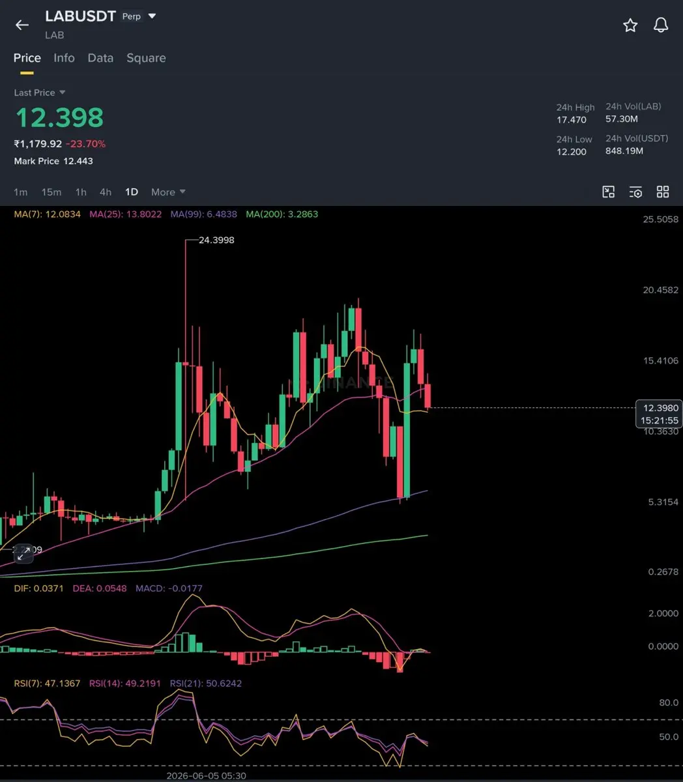Open the LABUSDT pair selector dropdown arrow
This screenshot has height=782, width=683.
coord(153,16)
